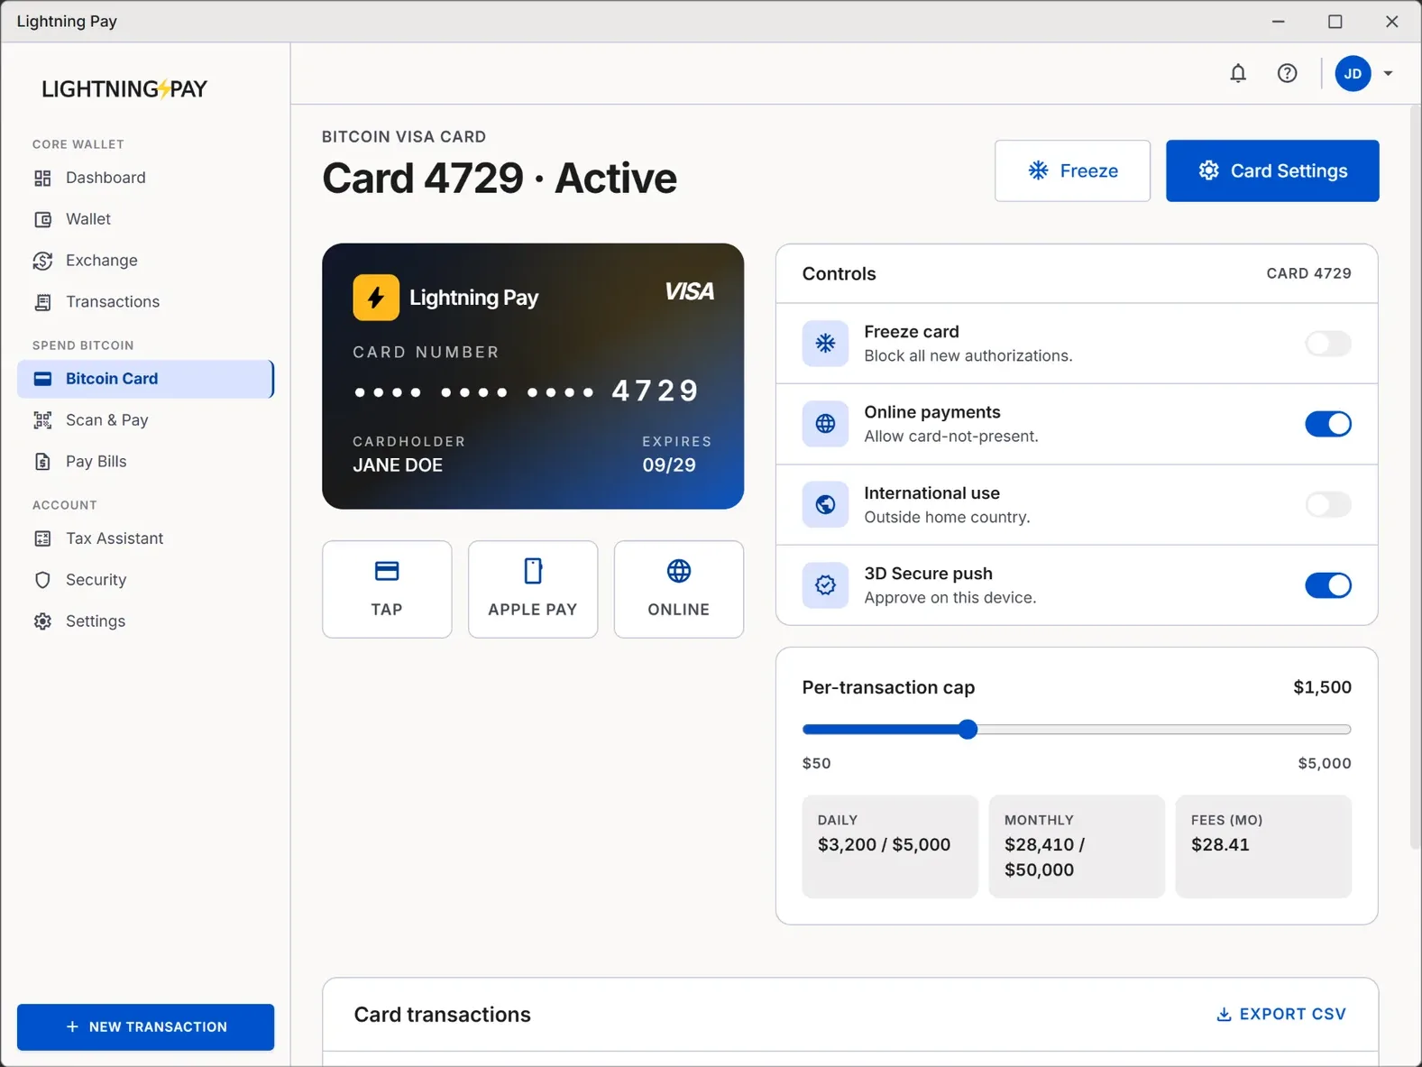Click the FEES (MO) tile
1422x1067 pixels.
(1263, 846)
